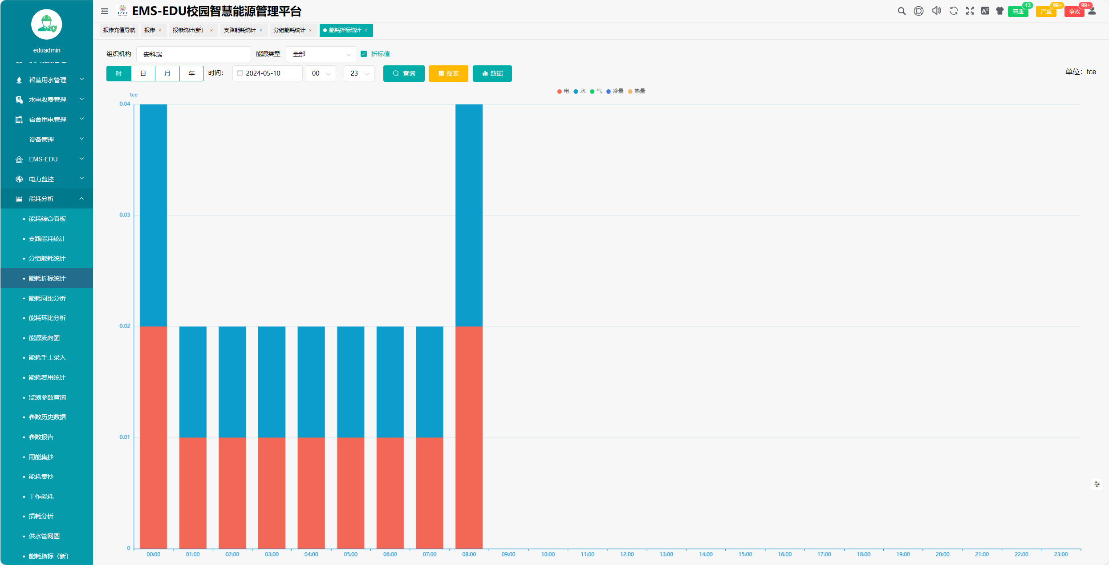The height and width of the screenshot is (565, 1109).
Task: Toggle the sound speaker icon
Action: pyautogui.click(x=936, y=11)
